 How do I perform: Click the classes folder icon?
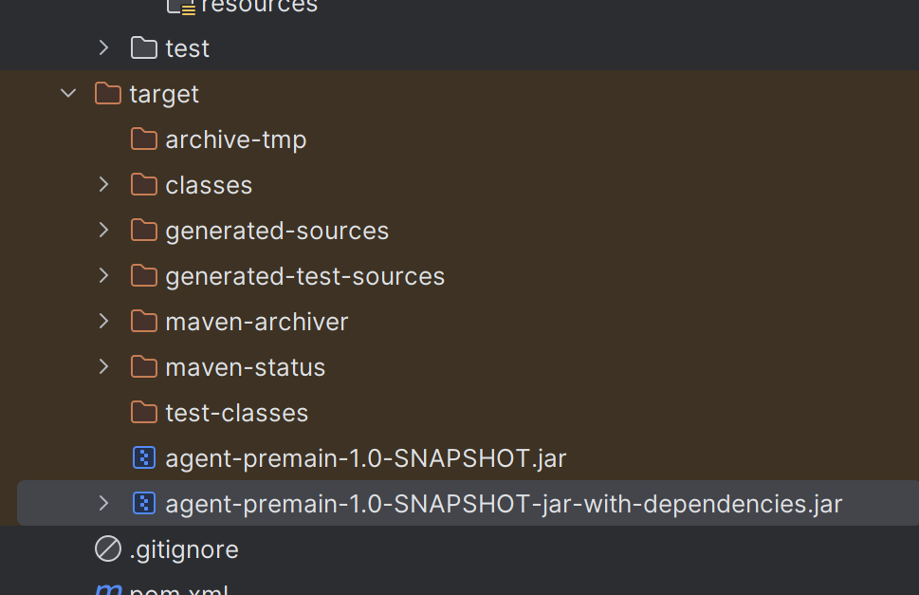click(x=144, y=185)
